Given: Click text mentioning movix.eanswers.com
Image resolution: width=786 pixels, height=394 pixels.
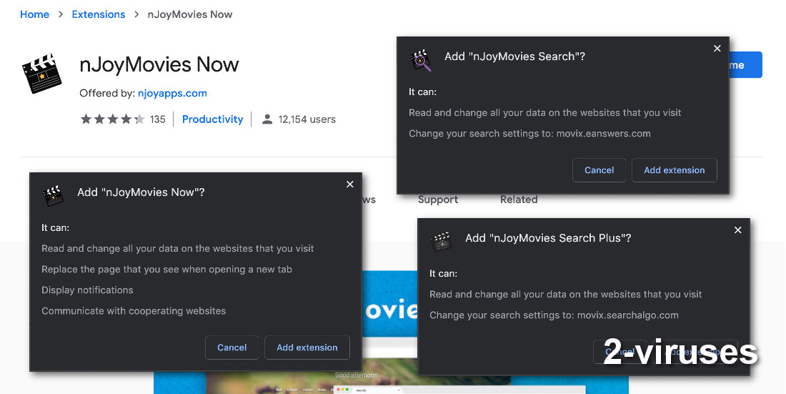Looking at the screenshot, I should pyautogui.click(x=529, y=134).
